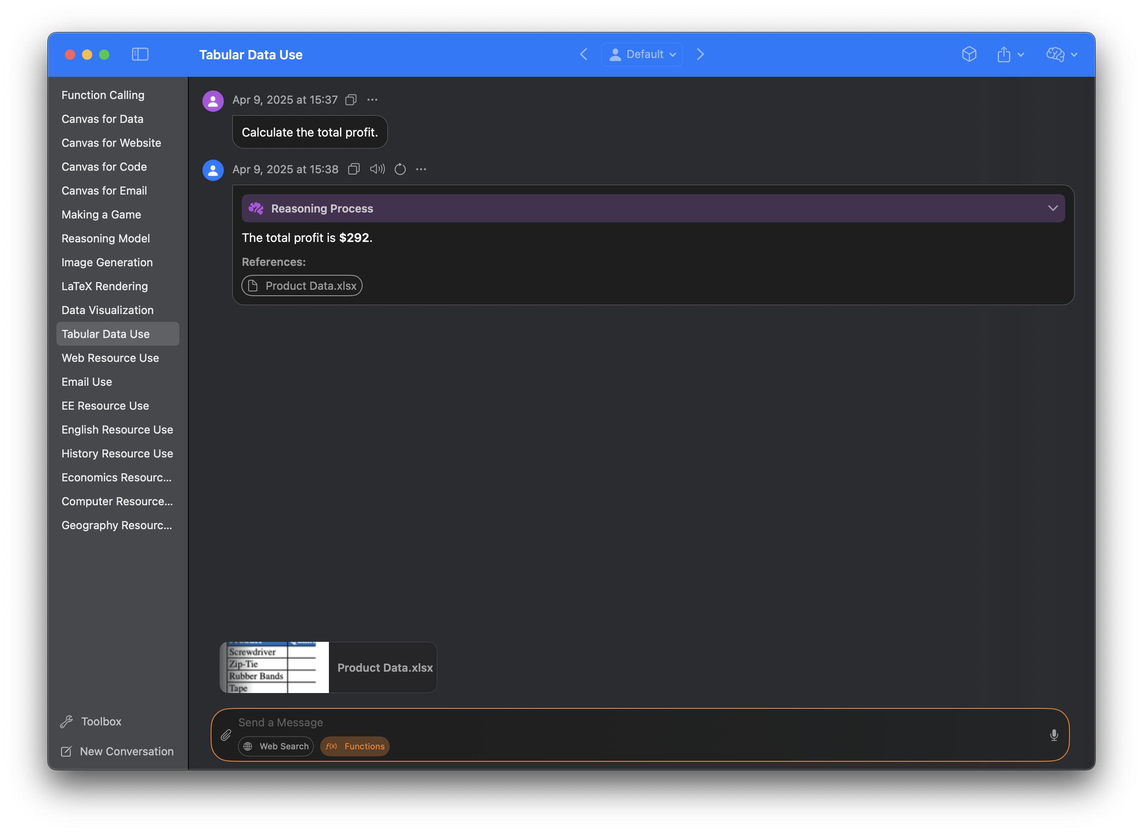Click the Product Data.xlsx attachment thumbnail
Screen dimensions: 1143x833
click(x=328, y=667)
